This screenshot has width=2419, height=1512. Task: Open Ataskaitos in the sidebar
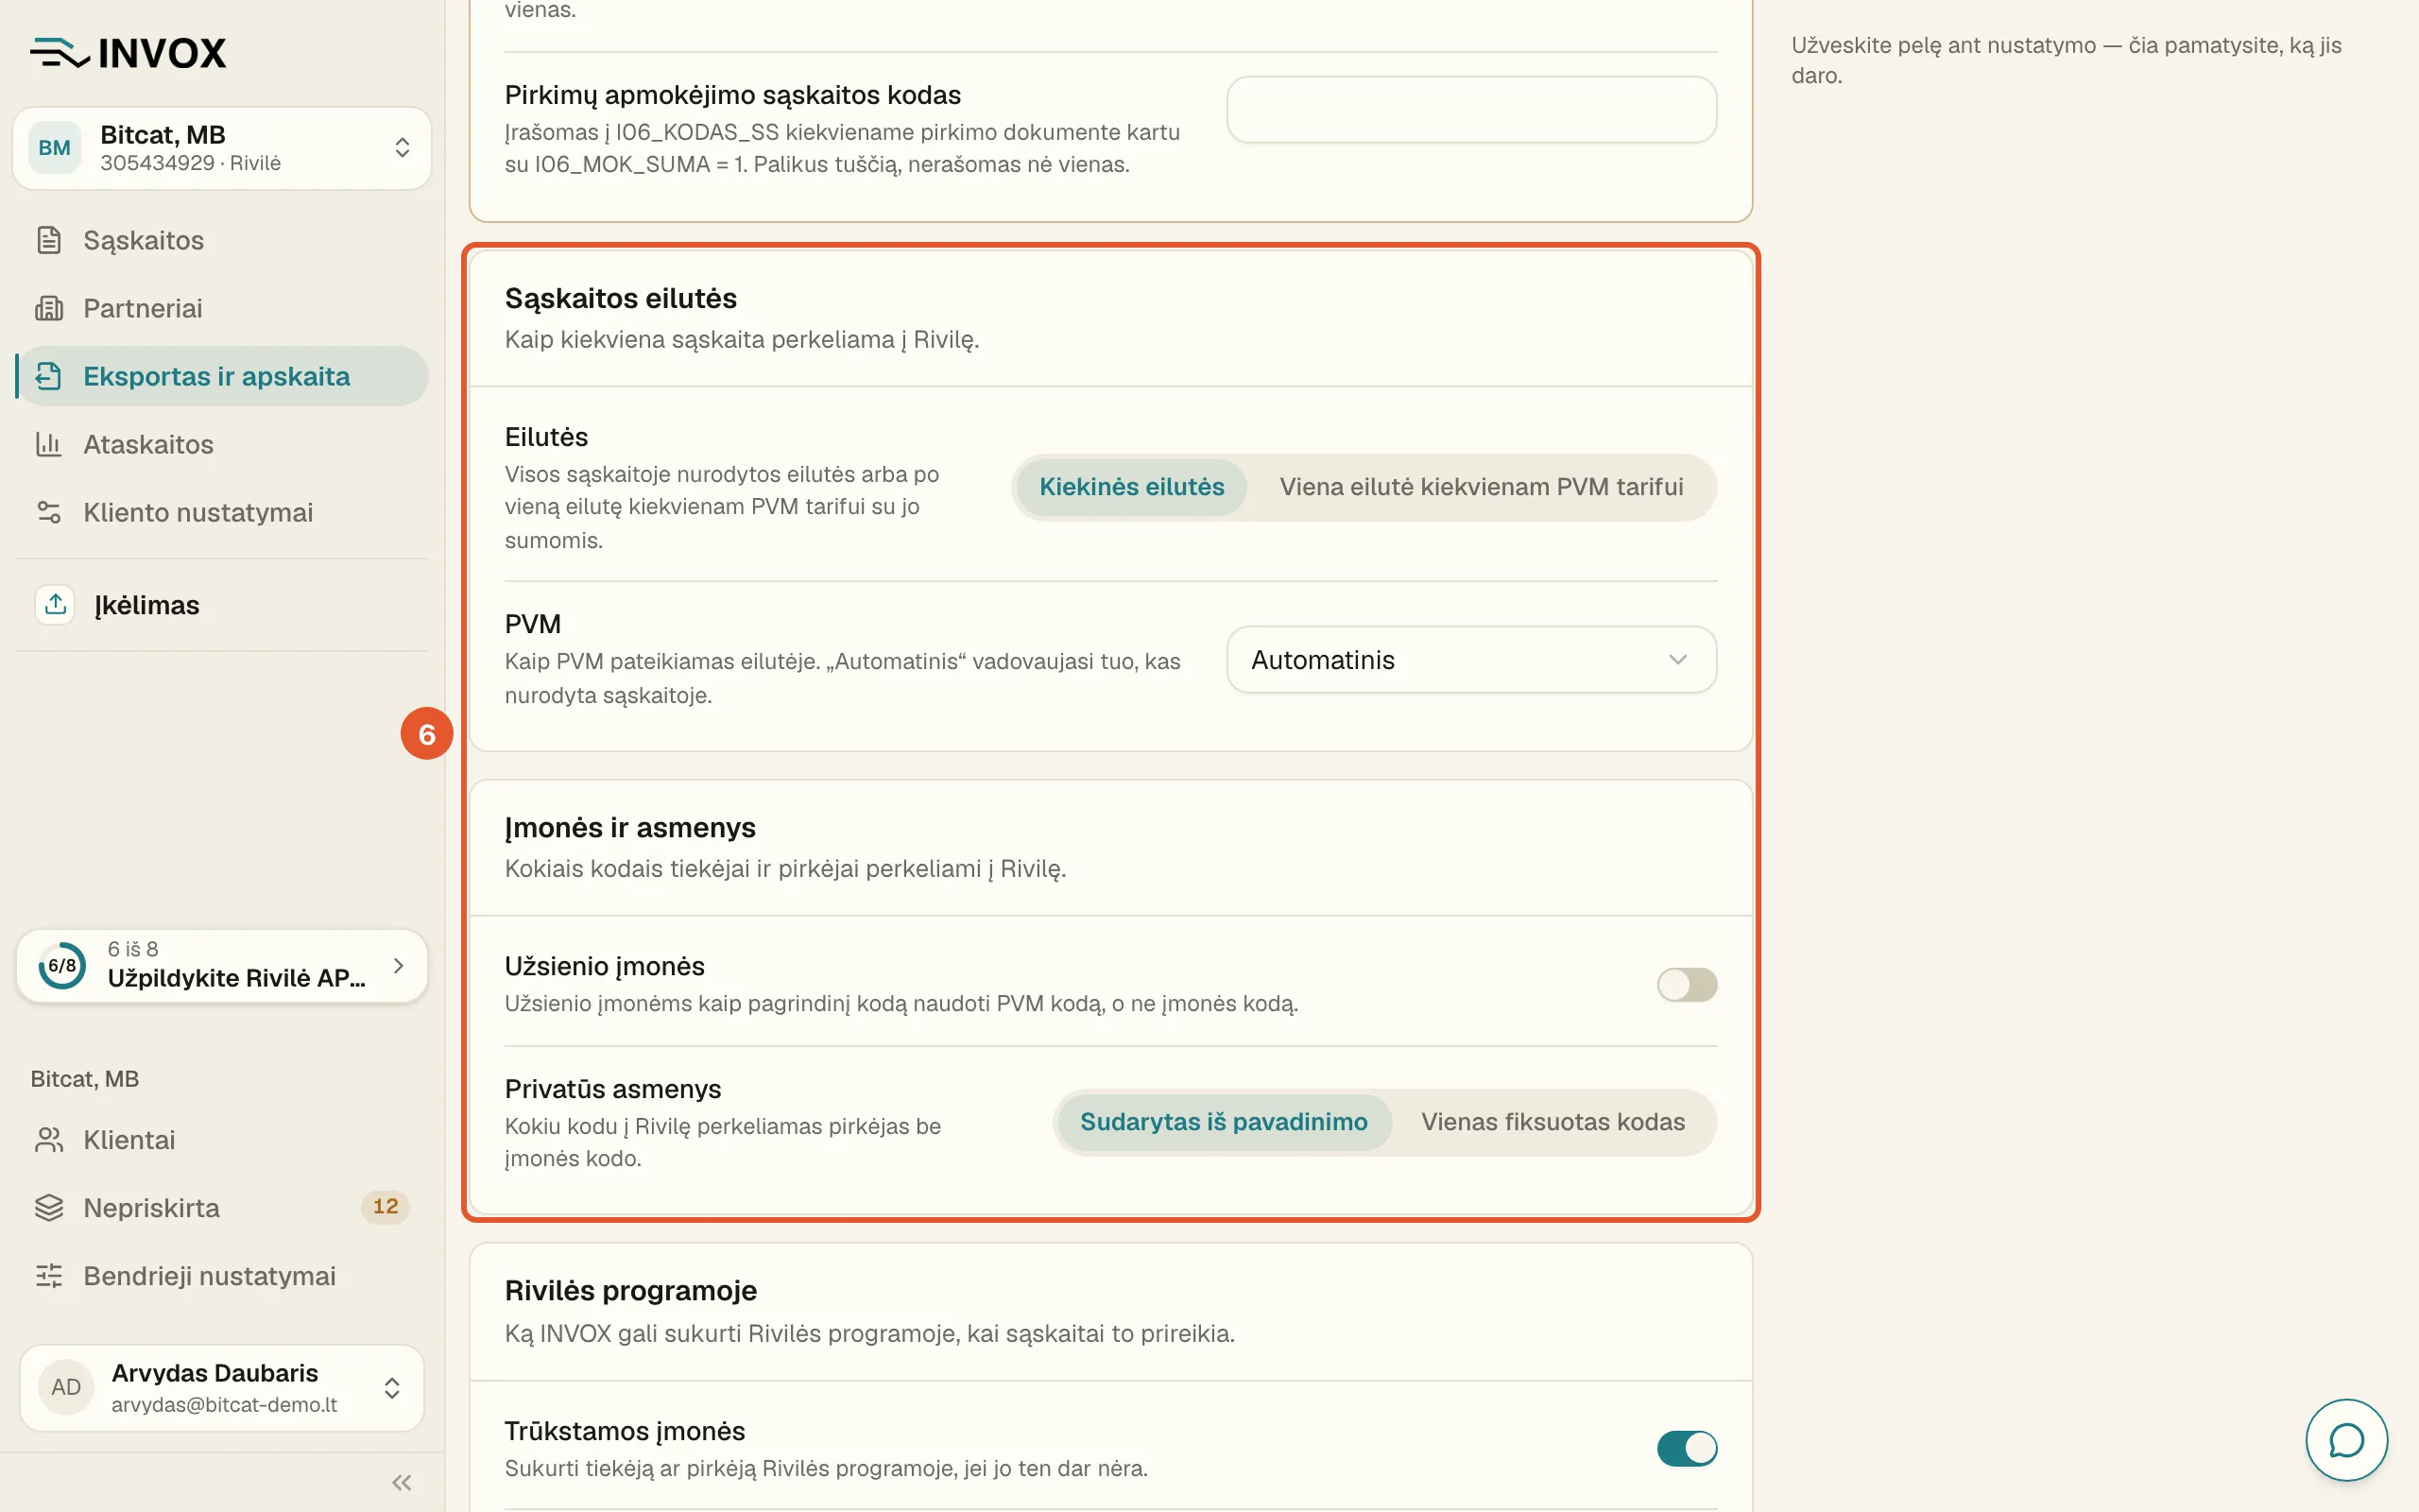tap(222, 444)
